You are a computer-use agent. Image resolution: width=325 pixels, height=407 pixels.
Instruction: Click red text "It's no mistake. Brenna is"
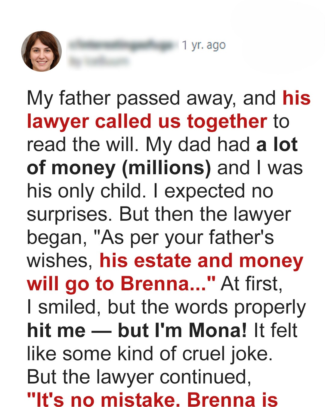(x=152, y=400)
